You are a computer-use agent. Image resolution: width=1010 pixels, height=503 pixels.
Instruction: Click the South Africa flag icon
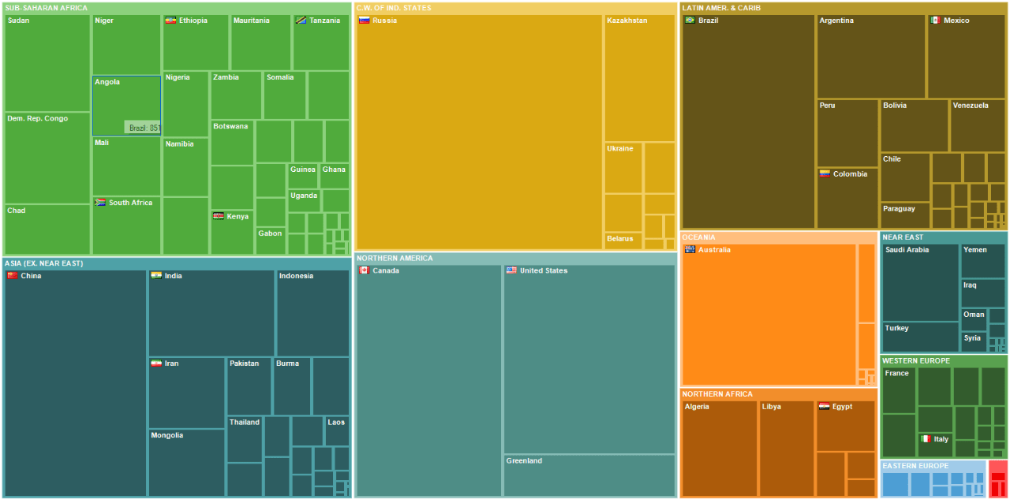(100, 203)
